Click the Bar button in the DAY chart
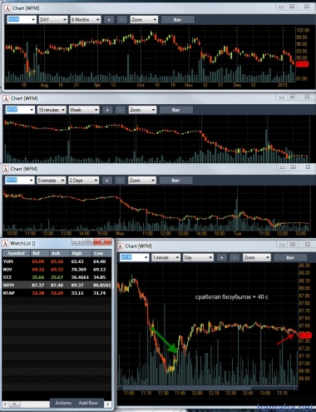 tap(177, 20)
